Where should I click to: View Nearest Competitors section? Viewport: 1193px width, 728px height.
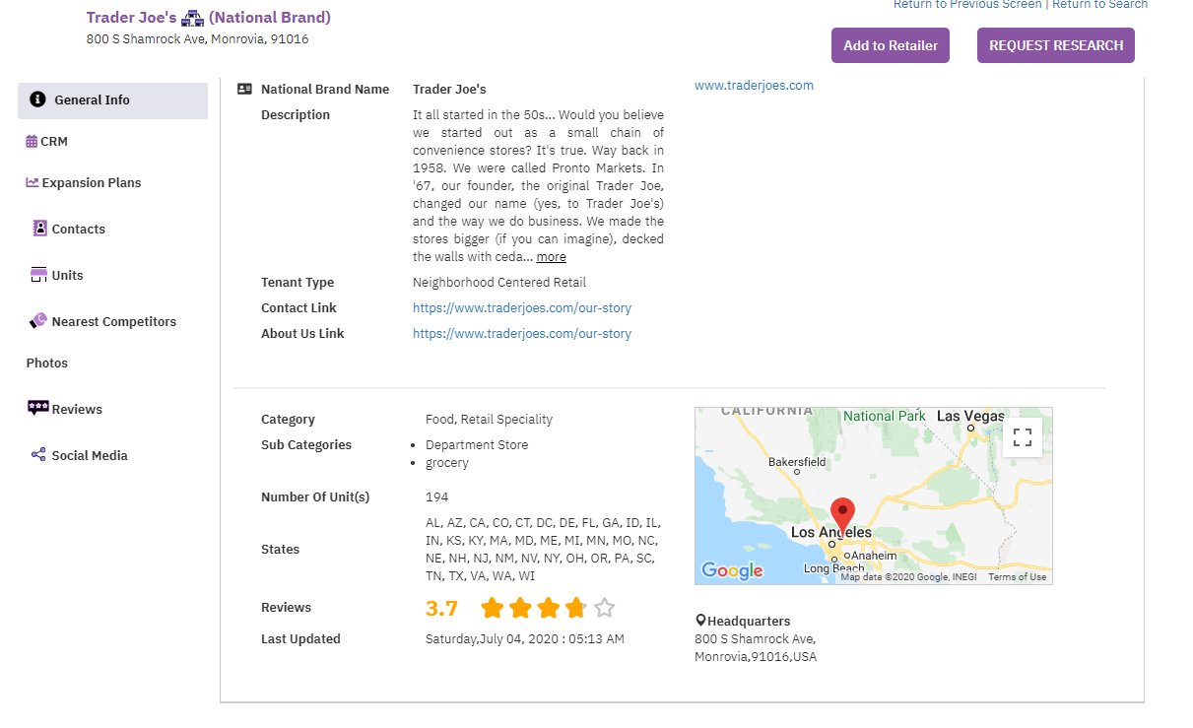(114, 321)
